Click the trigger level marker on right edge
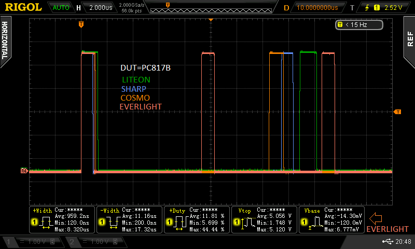The width and height of the screenshot is (415, 249). pos(397,112)
